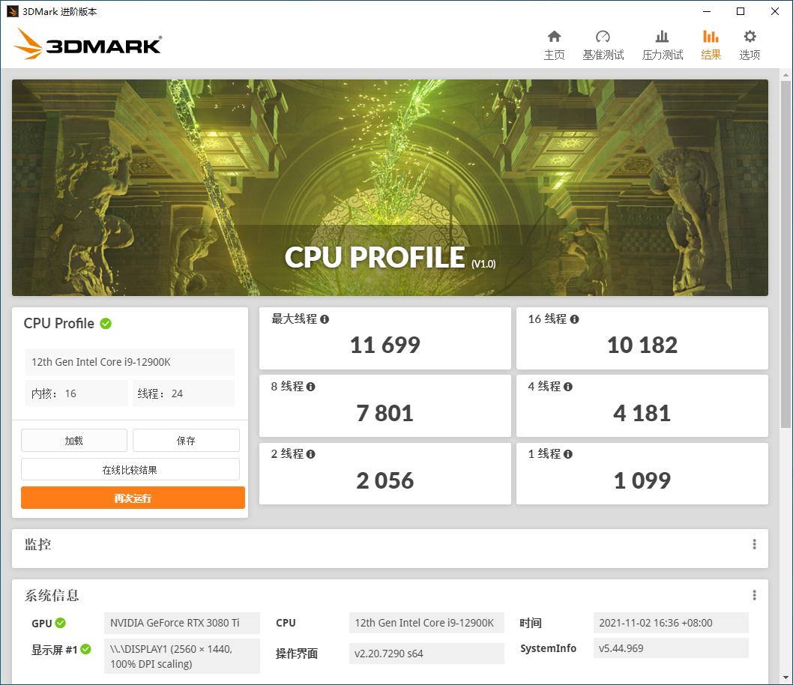The image size is (793, 685).
Task: Open the 压力测试 stress test icon
Action: click(x=662, y=43)
